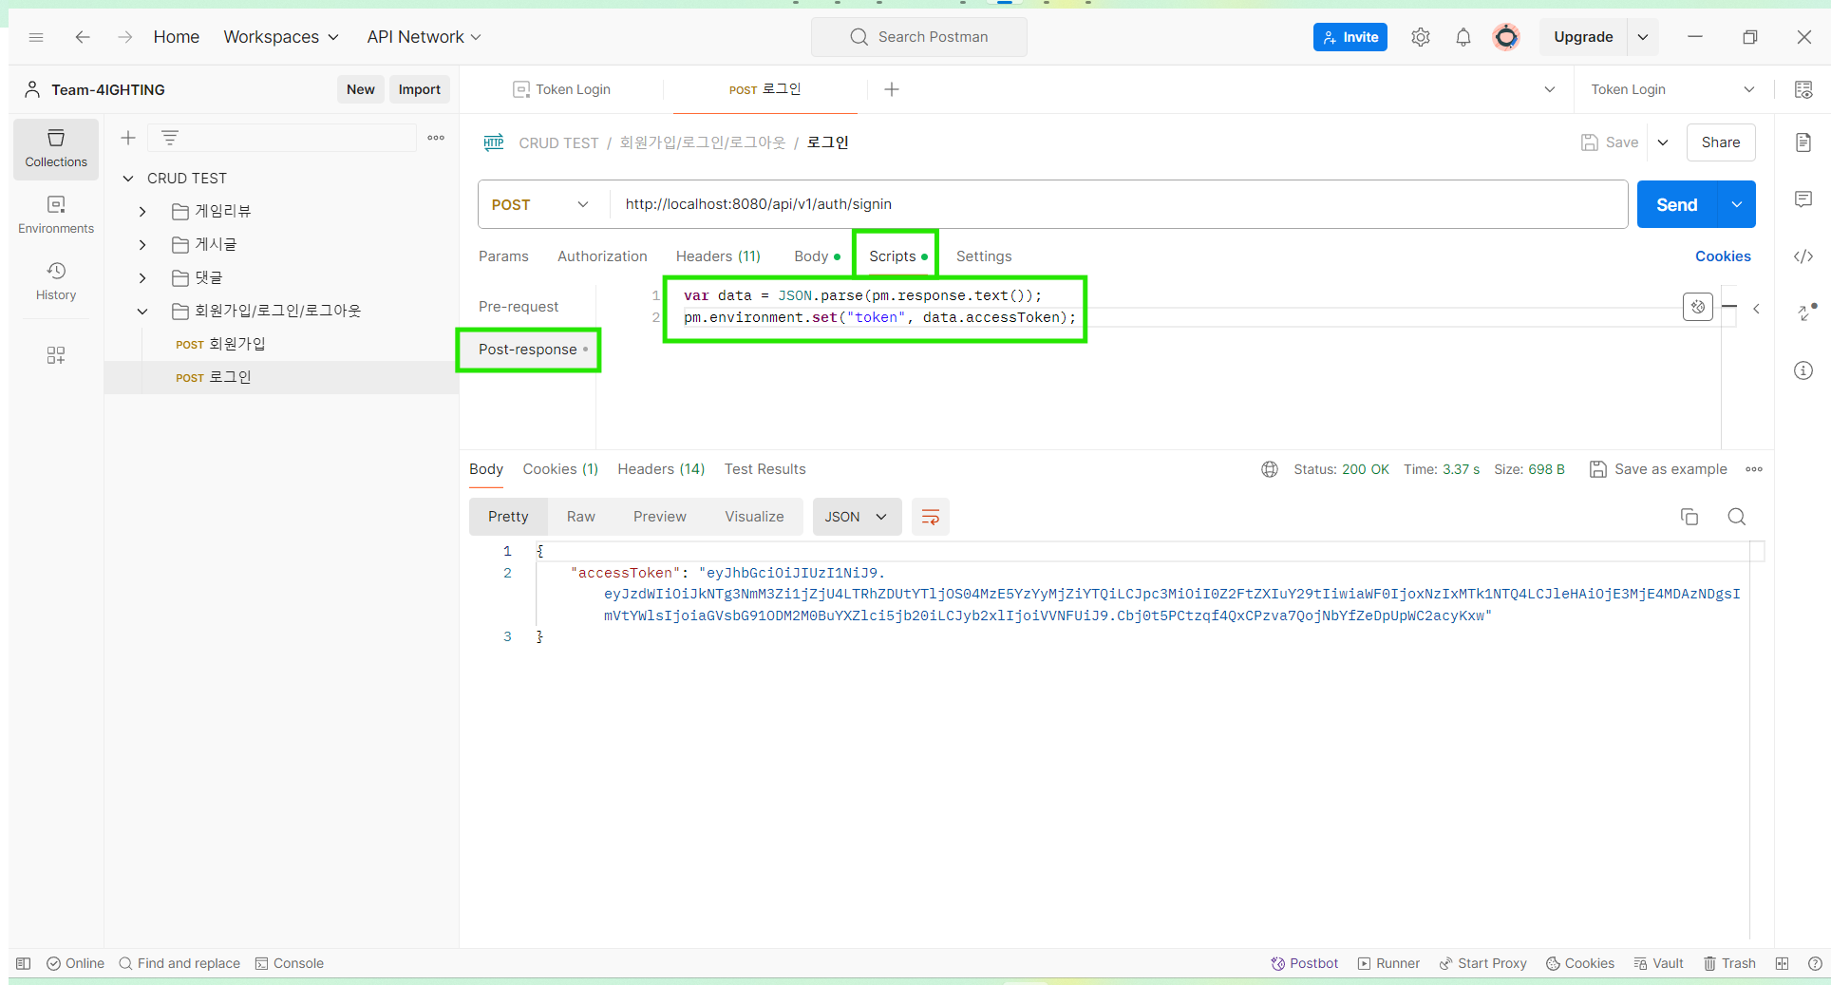Click network globe icon near status
The width and height of the screenshot is (1831, 985).
point(1270,469)
